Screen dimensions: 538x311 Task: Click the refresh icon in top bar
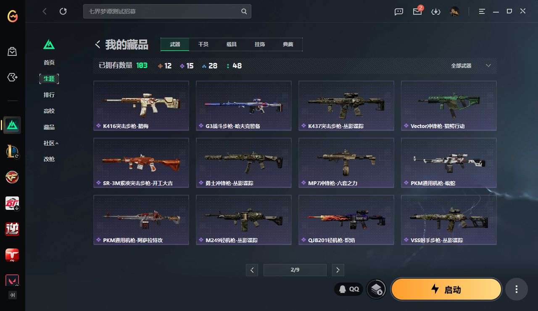(x=63, y=11)
